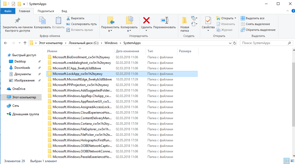Select Microsoft.LockApp_cw5n1h2txyewy folder

pos(122,74)
